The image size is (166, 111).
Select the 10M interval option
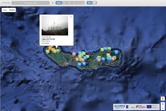click(x=59, y=3)
